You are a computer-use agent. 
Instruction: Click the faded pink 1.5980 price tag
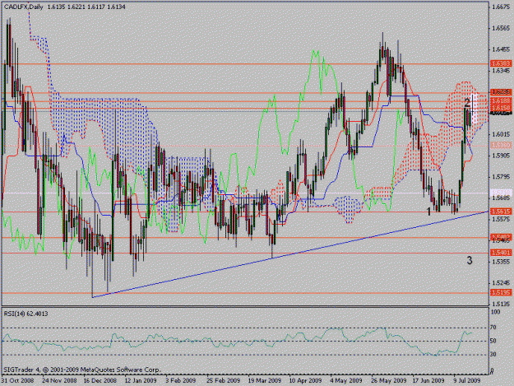pyautogui.click(x=501, y=145)
